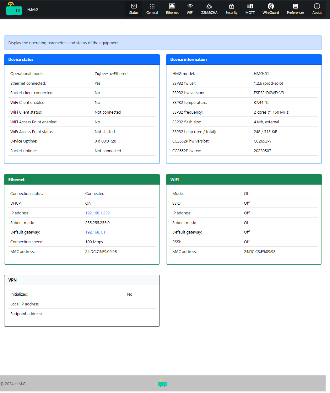Go to Ethernet settings icon
The width and height of the screenshot is (330, 393).
pyautogui.click(x=172, y=6)
